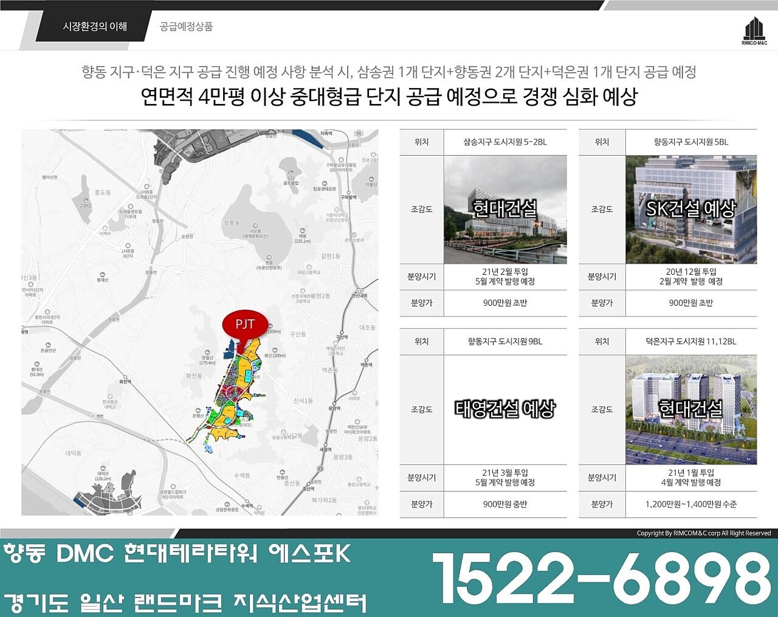Select the 서오릉 heritage marker icon
The height and width of the screenshot is (617, 778).
[x=255, y=224]
